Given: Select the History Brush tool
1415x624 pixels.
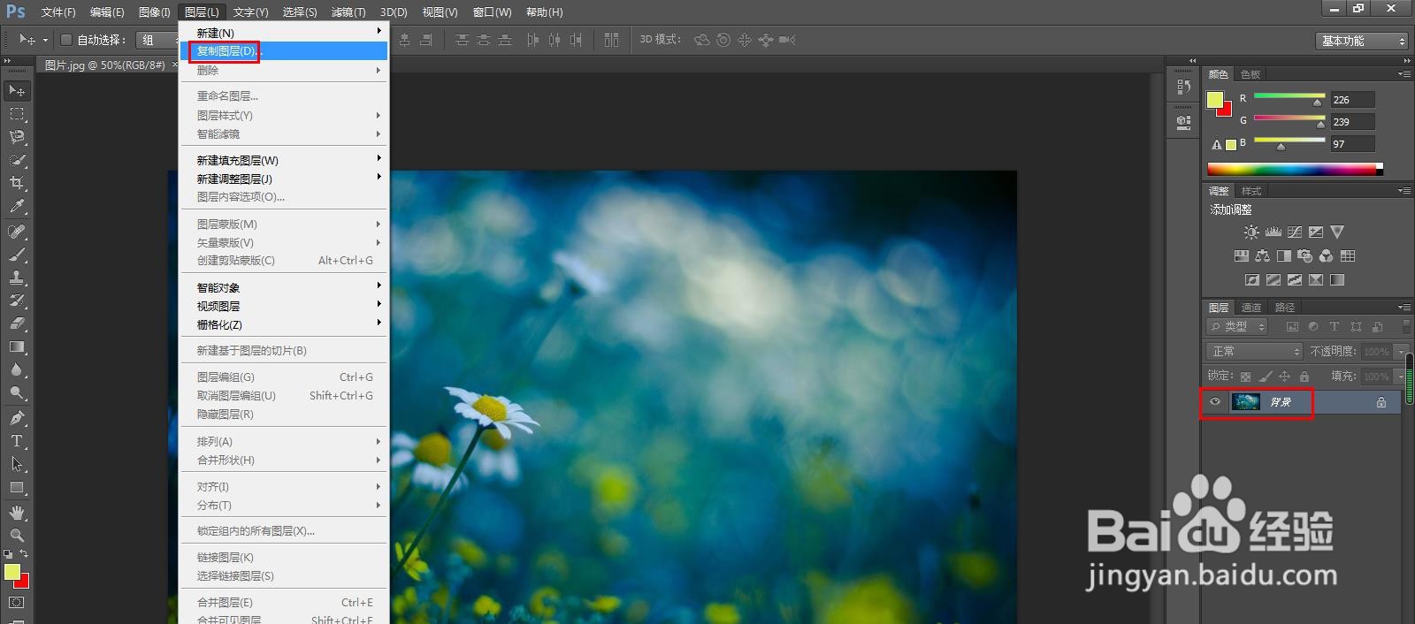Looking at the screenshot, I should click(17, 301).
